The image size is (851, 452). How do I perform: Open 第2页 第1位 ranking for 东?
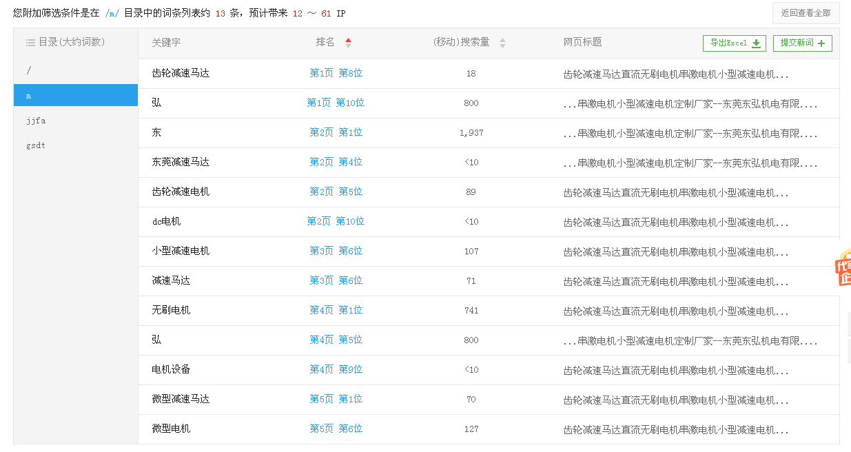pos(336,132)
